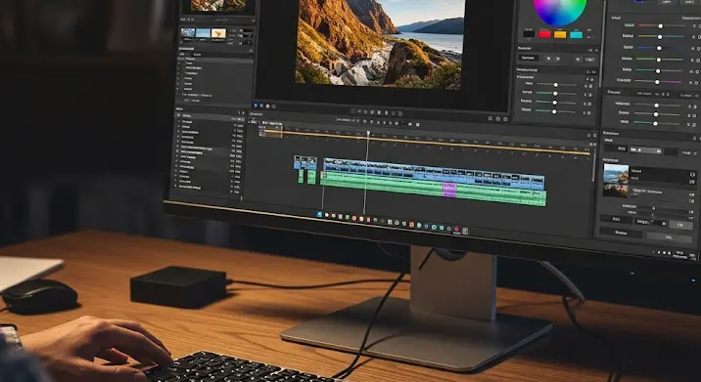
Task: Open the sky-blue media thumbnail
Action: tap(203, 32)
